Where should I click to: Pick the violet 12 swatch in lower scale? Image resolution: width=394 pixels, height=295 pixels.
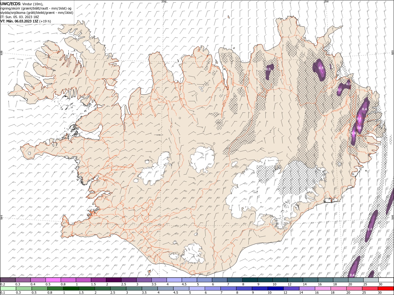pyautogui.click(x=291, y=289)
